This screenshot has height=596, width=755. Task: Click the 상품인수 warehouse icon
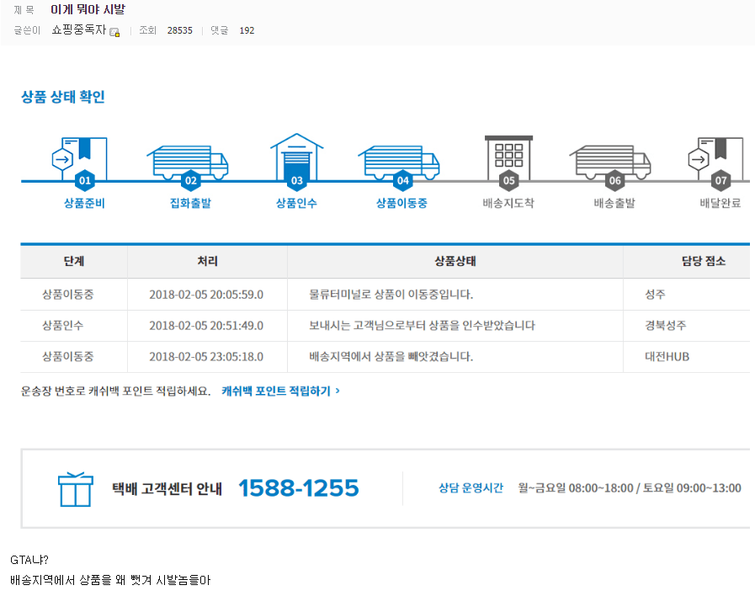[x=296, y=154]
